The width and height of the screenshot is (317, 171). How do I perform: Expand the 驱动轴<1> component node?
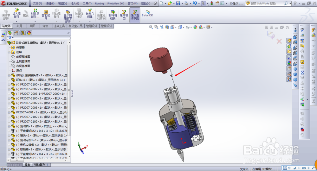[x=9, y=126]
